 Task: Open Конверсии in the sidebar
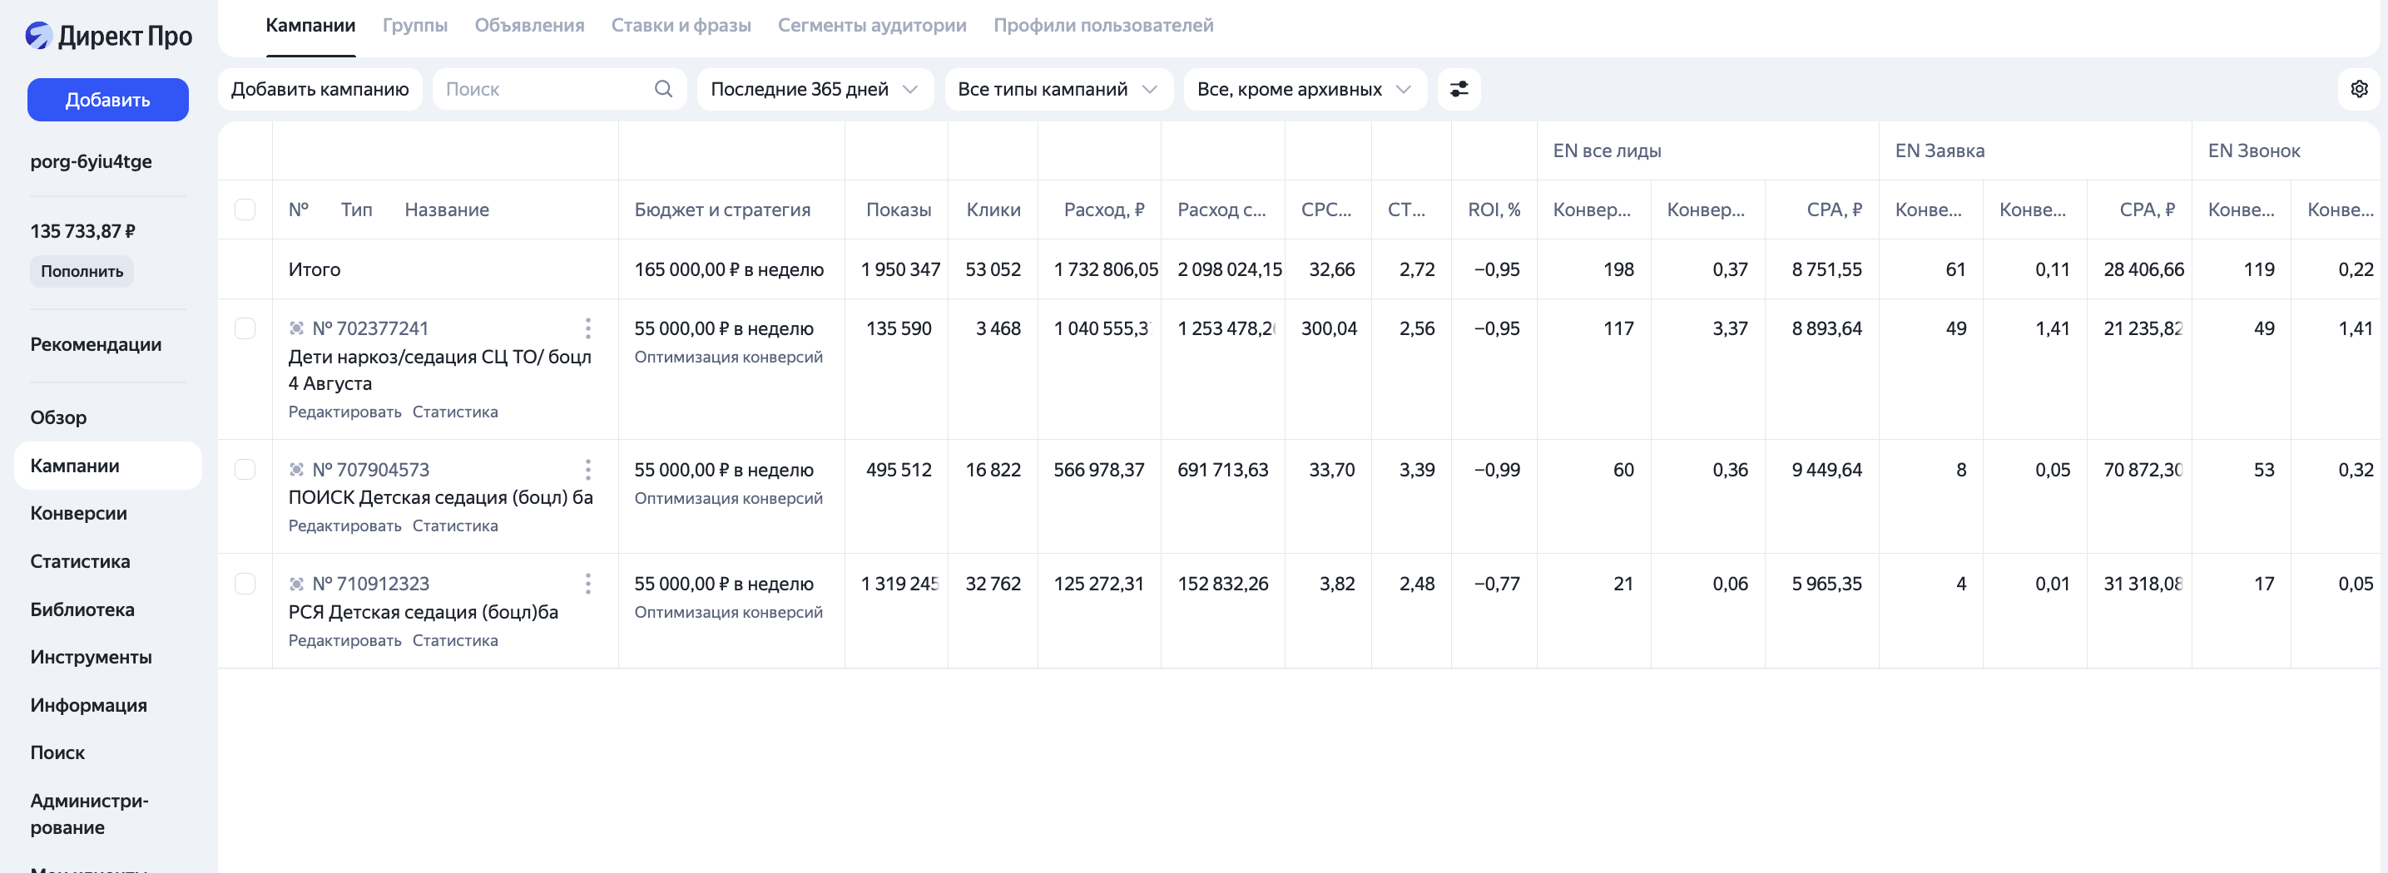coord(79,512)
